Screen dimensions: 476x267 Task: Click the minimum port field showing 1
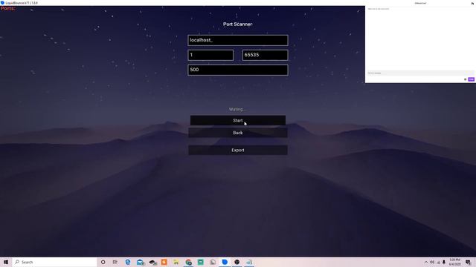click(210, 55)
